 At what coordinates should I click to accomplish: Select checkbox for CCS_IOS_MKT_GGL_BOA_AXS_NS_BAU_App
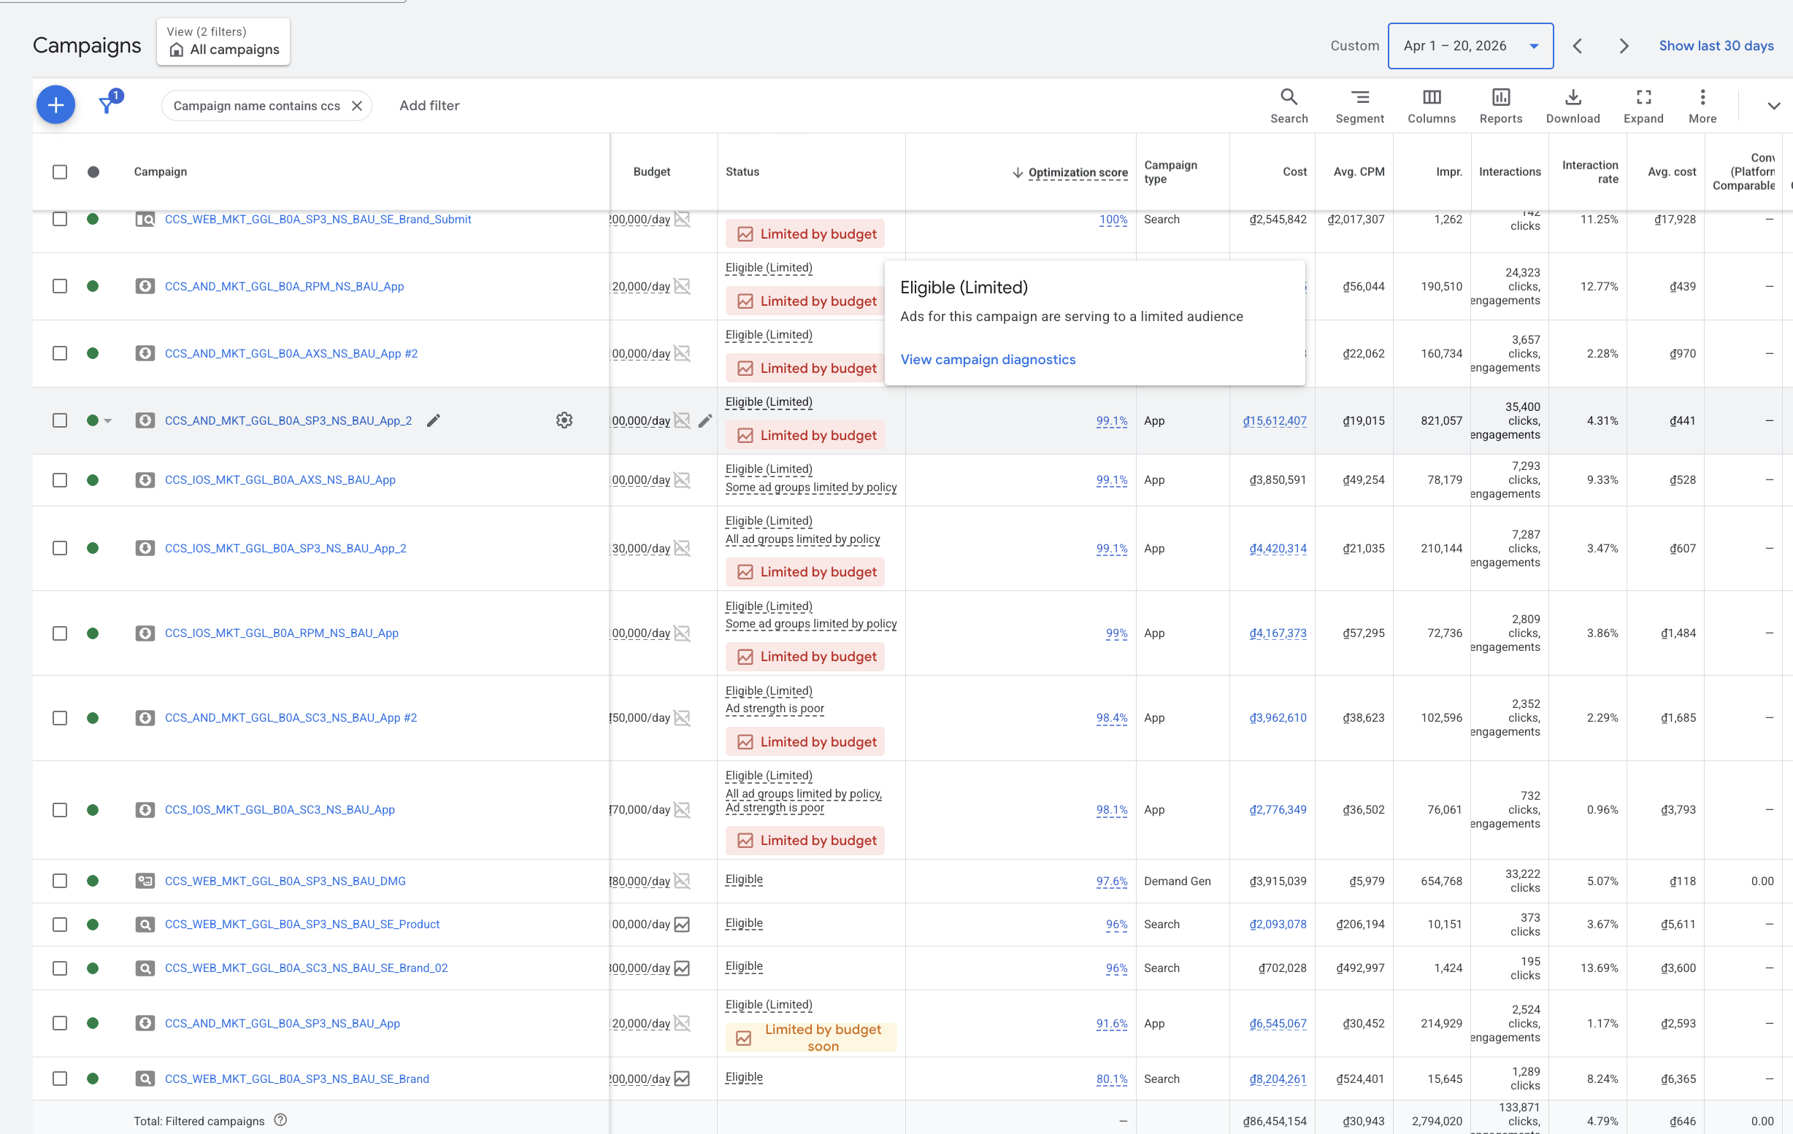pyautogui.click(x=61, y=480)
